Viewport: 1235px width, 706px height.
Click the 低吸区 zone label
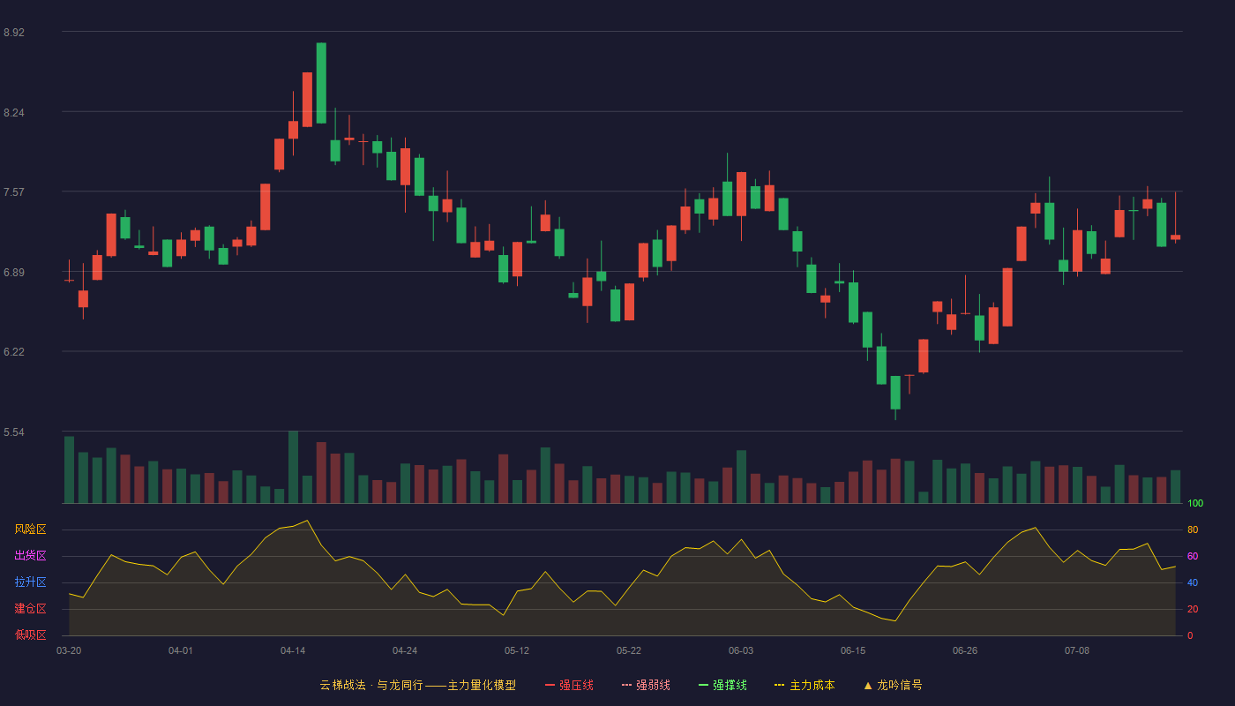[x=30, y=635]
